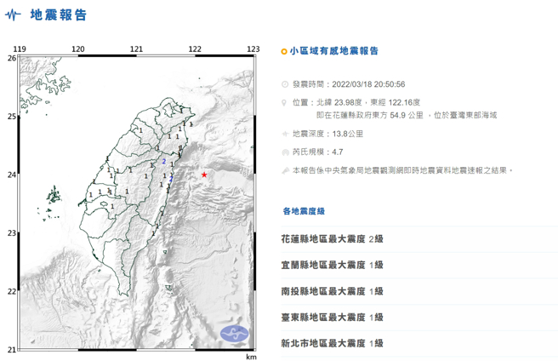Click the icon beside 芮氏規模
558x361 pixels.
(x=285, y=152)
